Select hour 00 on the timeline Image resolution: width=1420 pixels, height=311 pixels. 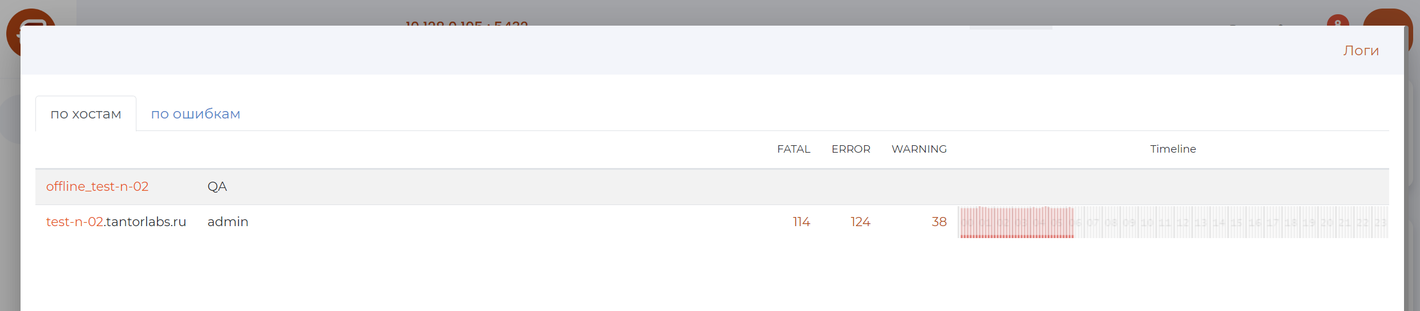[x=967, y=222]
